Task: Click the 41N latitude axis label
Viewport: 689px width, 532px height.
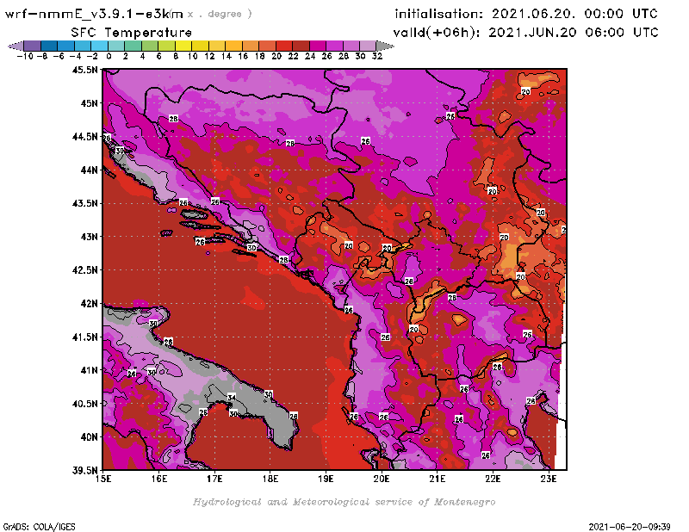Action: pos(89,370)
